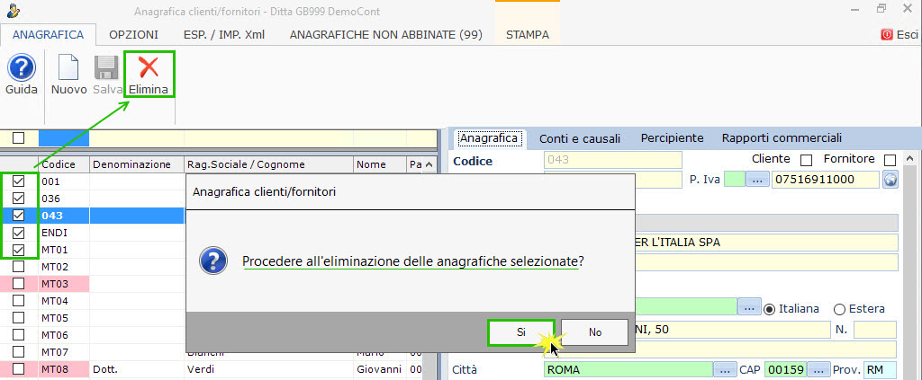Image resolution: width=922 pixels, height=380 pixels.
Task: Sort by the Codice column header
Action: pos(63,164)
